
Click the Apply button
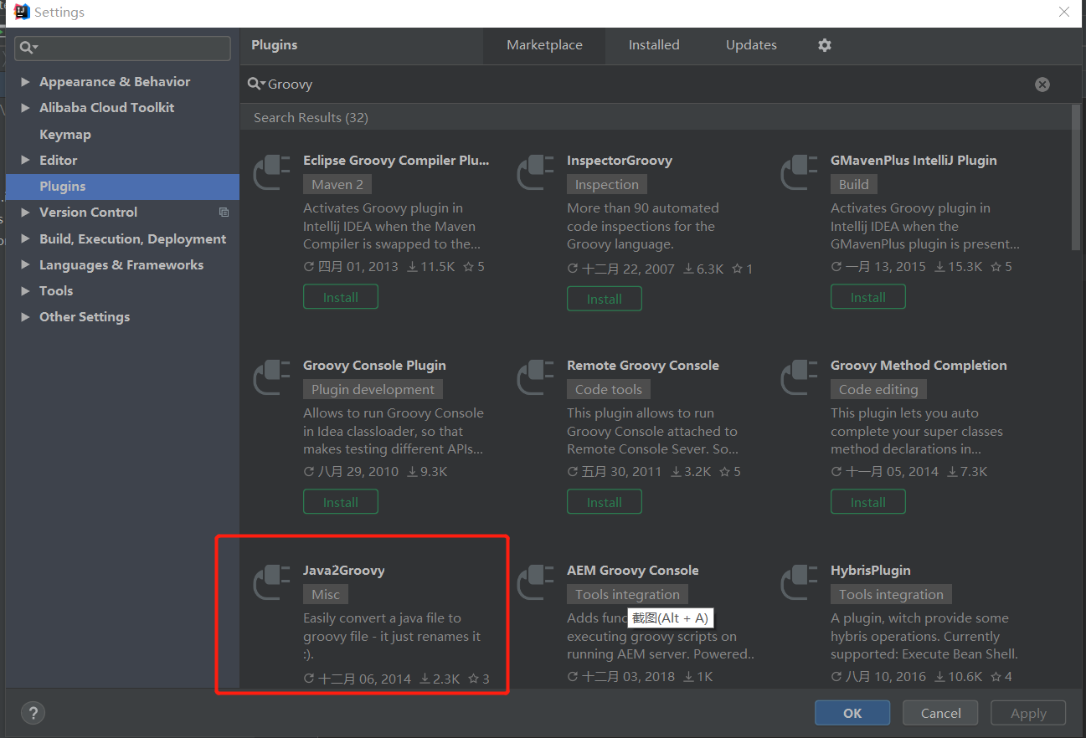pyautogui.click(x=1028, y=713)
